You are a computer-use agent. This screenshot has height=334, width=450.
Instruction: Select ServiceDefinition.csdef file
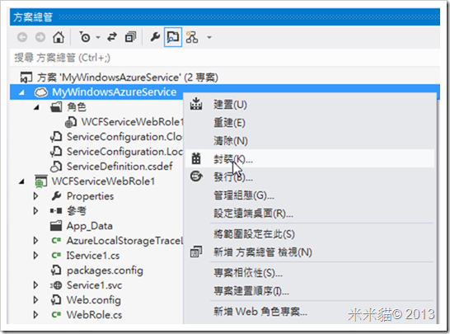(x=120, y=167)
